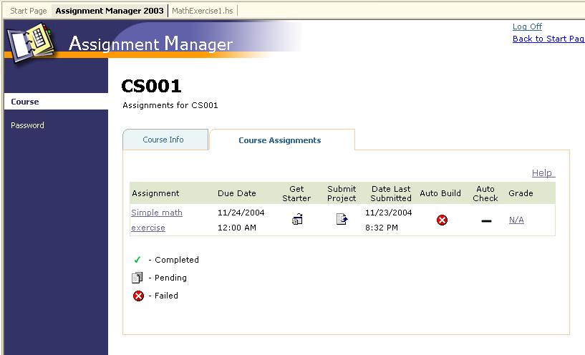
Task: Follow the Back to Start Page link
Action: 548,39
